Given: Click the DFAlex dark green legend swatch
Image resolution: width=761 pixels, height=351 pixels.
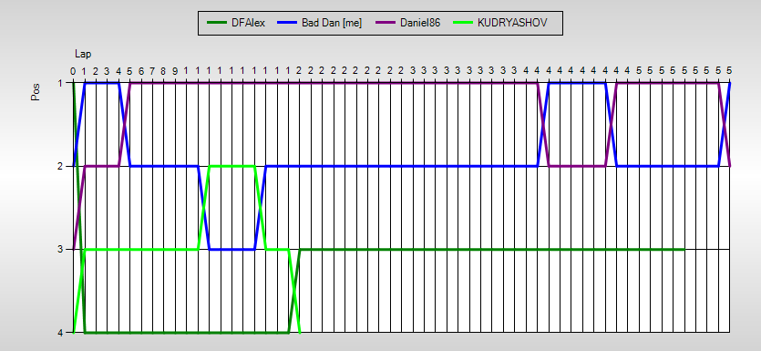Looking at the screenshot, I should pos(217,23).
